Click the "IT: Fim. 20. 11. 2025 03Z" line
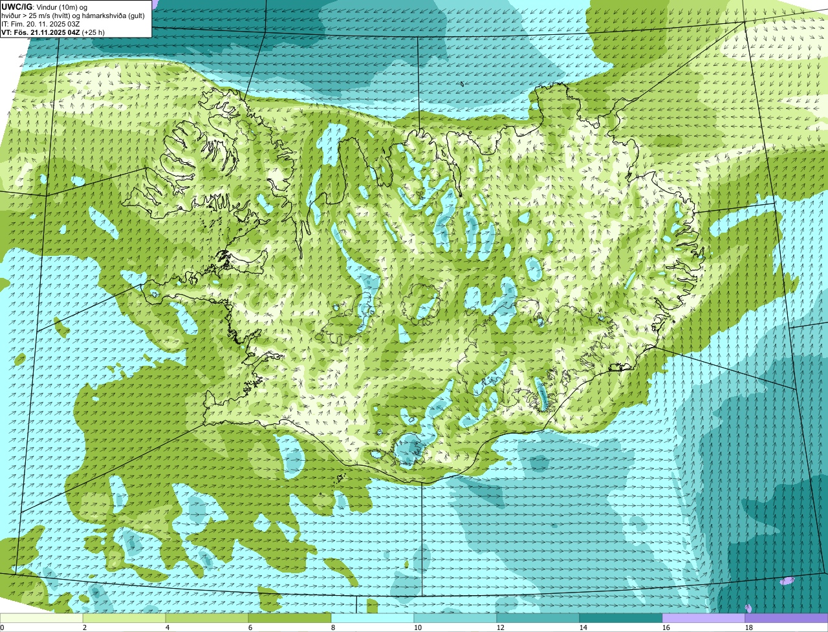828x632 pixels. [41, 24]
